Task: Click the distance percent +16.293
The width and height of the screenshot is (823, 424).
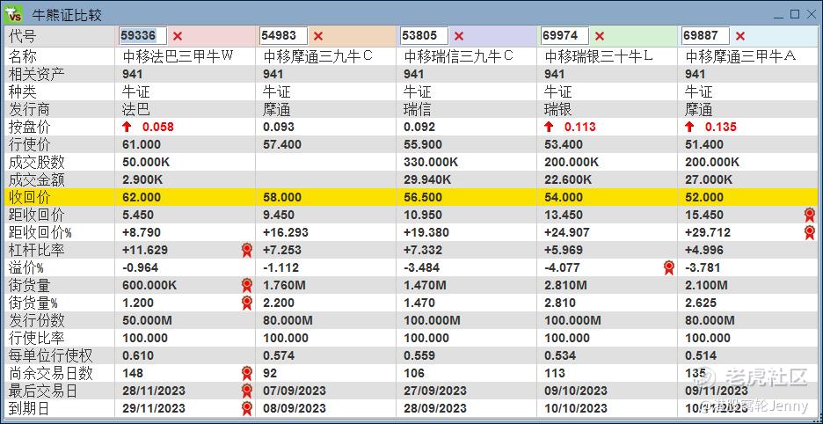Action: click(x=286, y=233)
